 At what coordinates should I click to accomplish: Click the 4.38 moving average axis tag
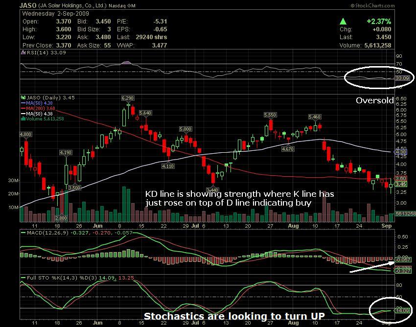(x=401, y=152)
